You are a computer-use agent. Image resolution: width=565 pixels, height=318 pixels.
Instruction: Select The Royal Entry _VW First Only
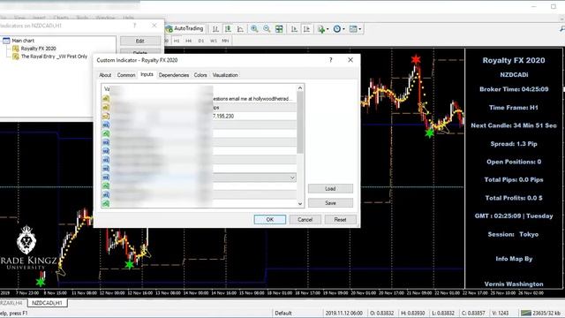[54, 57]
